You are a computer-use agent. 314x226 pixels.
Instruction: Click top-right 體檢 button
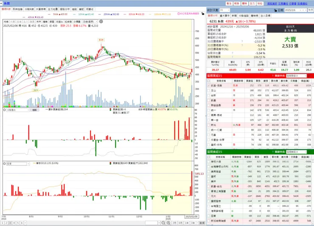(x=244, y=3)
